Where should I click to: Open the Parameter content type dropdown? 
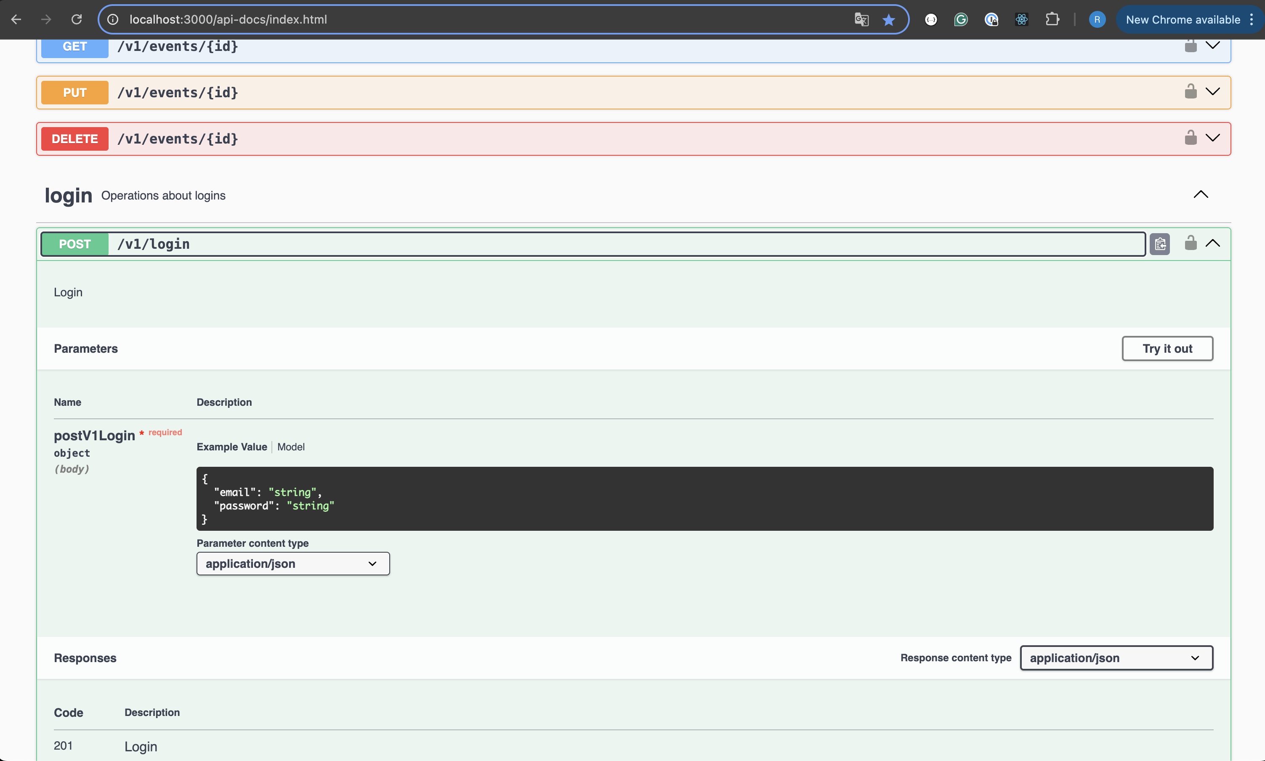(x=292, y=564)
